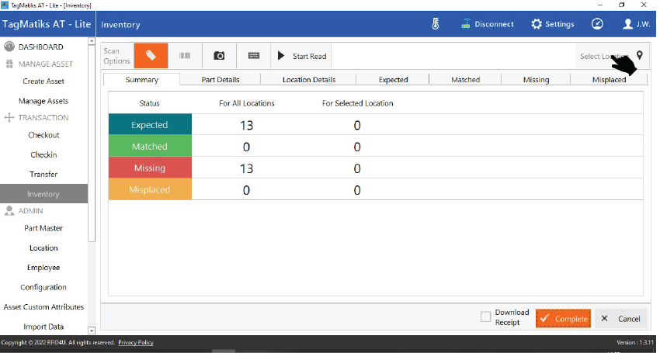660x353 pixels.
Task: Click the temperature sensor icon in header
Action: click(436, 24)
